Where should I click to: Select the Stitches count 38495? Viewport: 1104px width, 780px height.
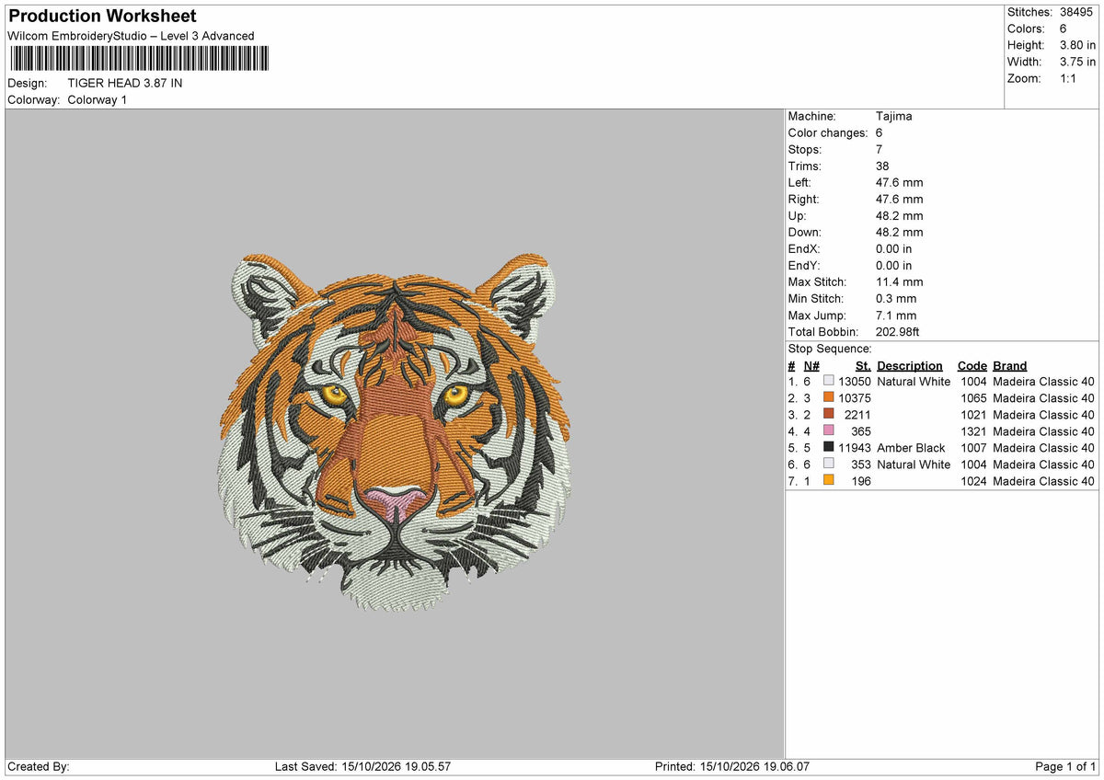tap(1077, 12)
